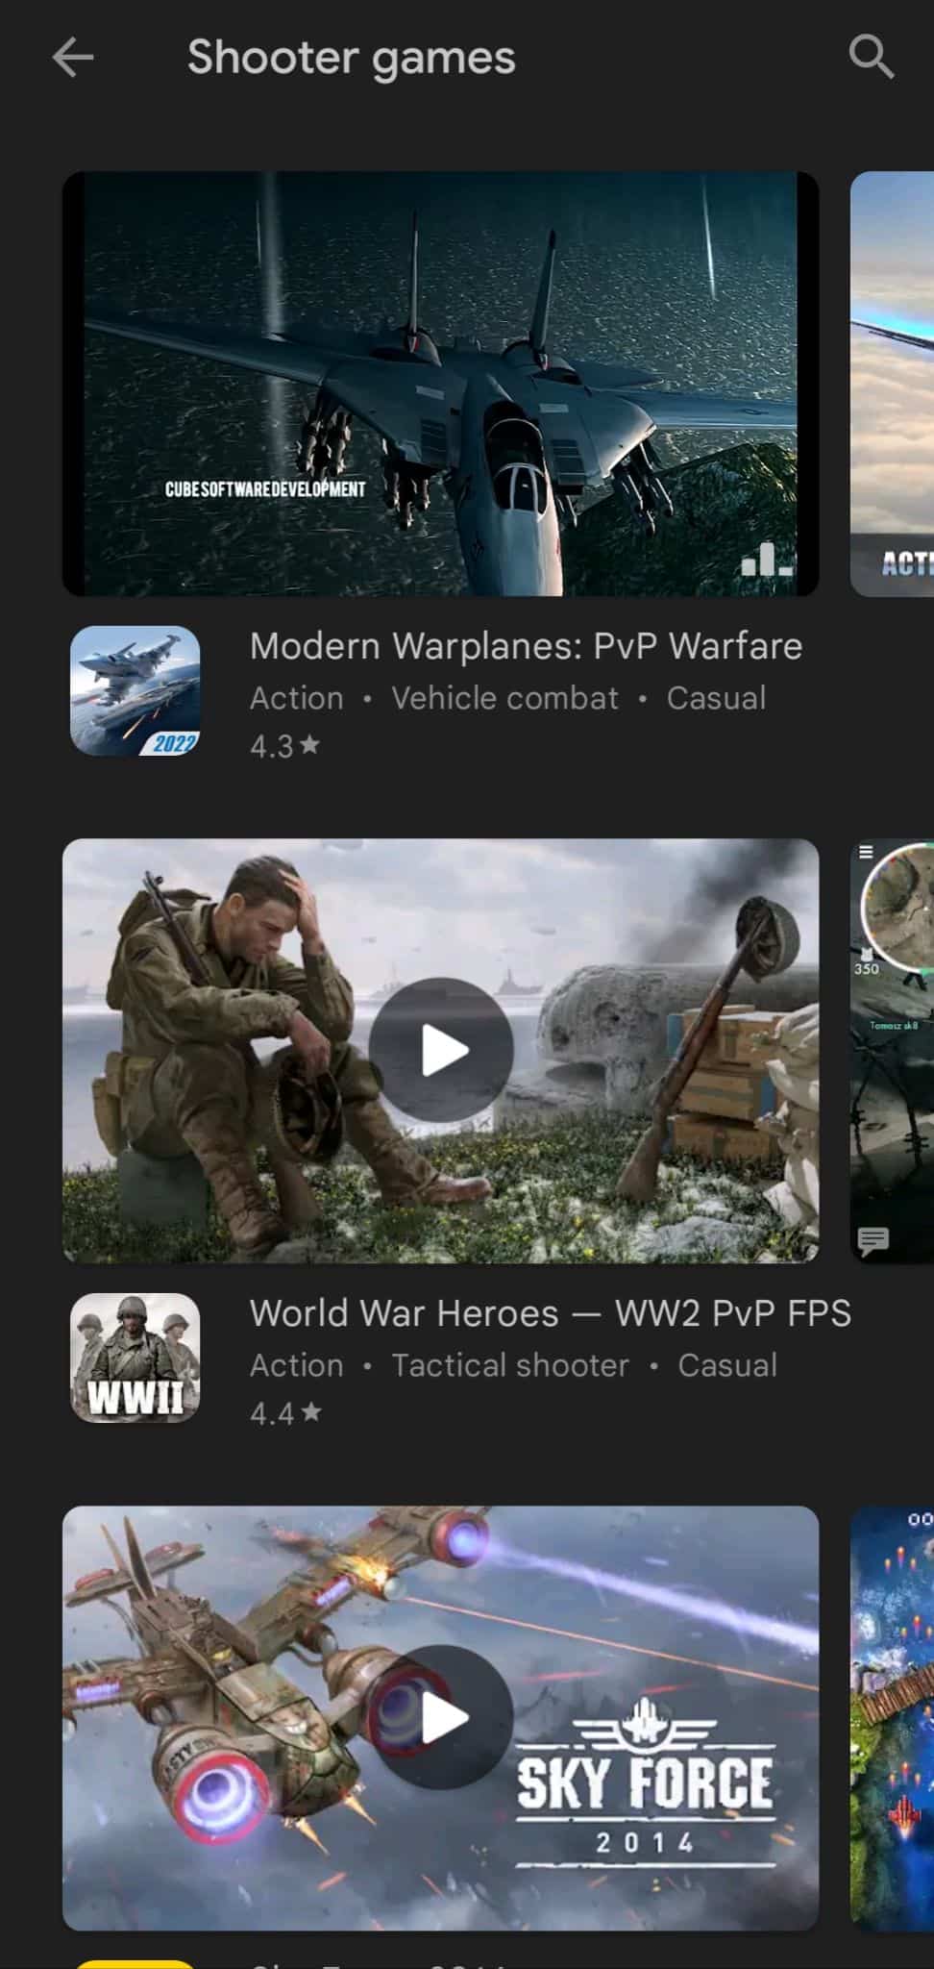Select the Vehicle combat genre tag
The image size is (934, 1969).
[x=504, y=698]
